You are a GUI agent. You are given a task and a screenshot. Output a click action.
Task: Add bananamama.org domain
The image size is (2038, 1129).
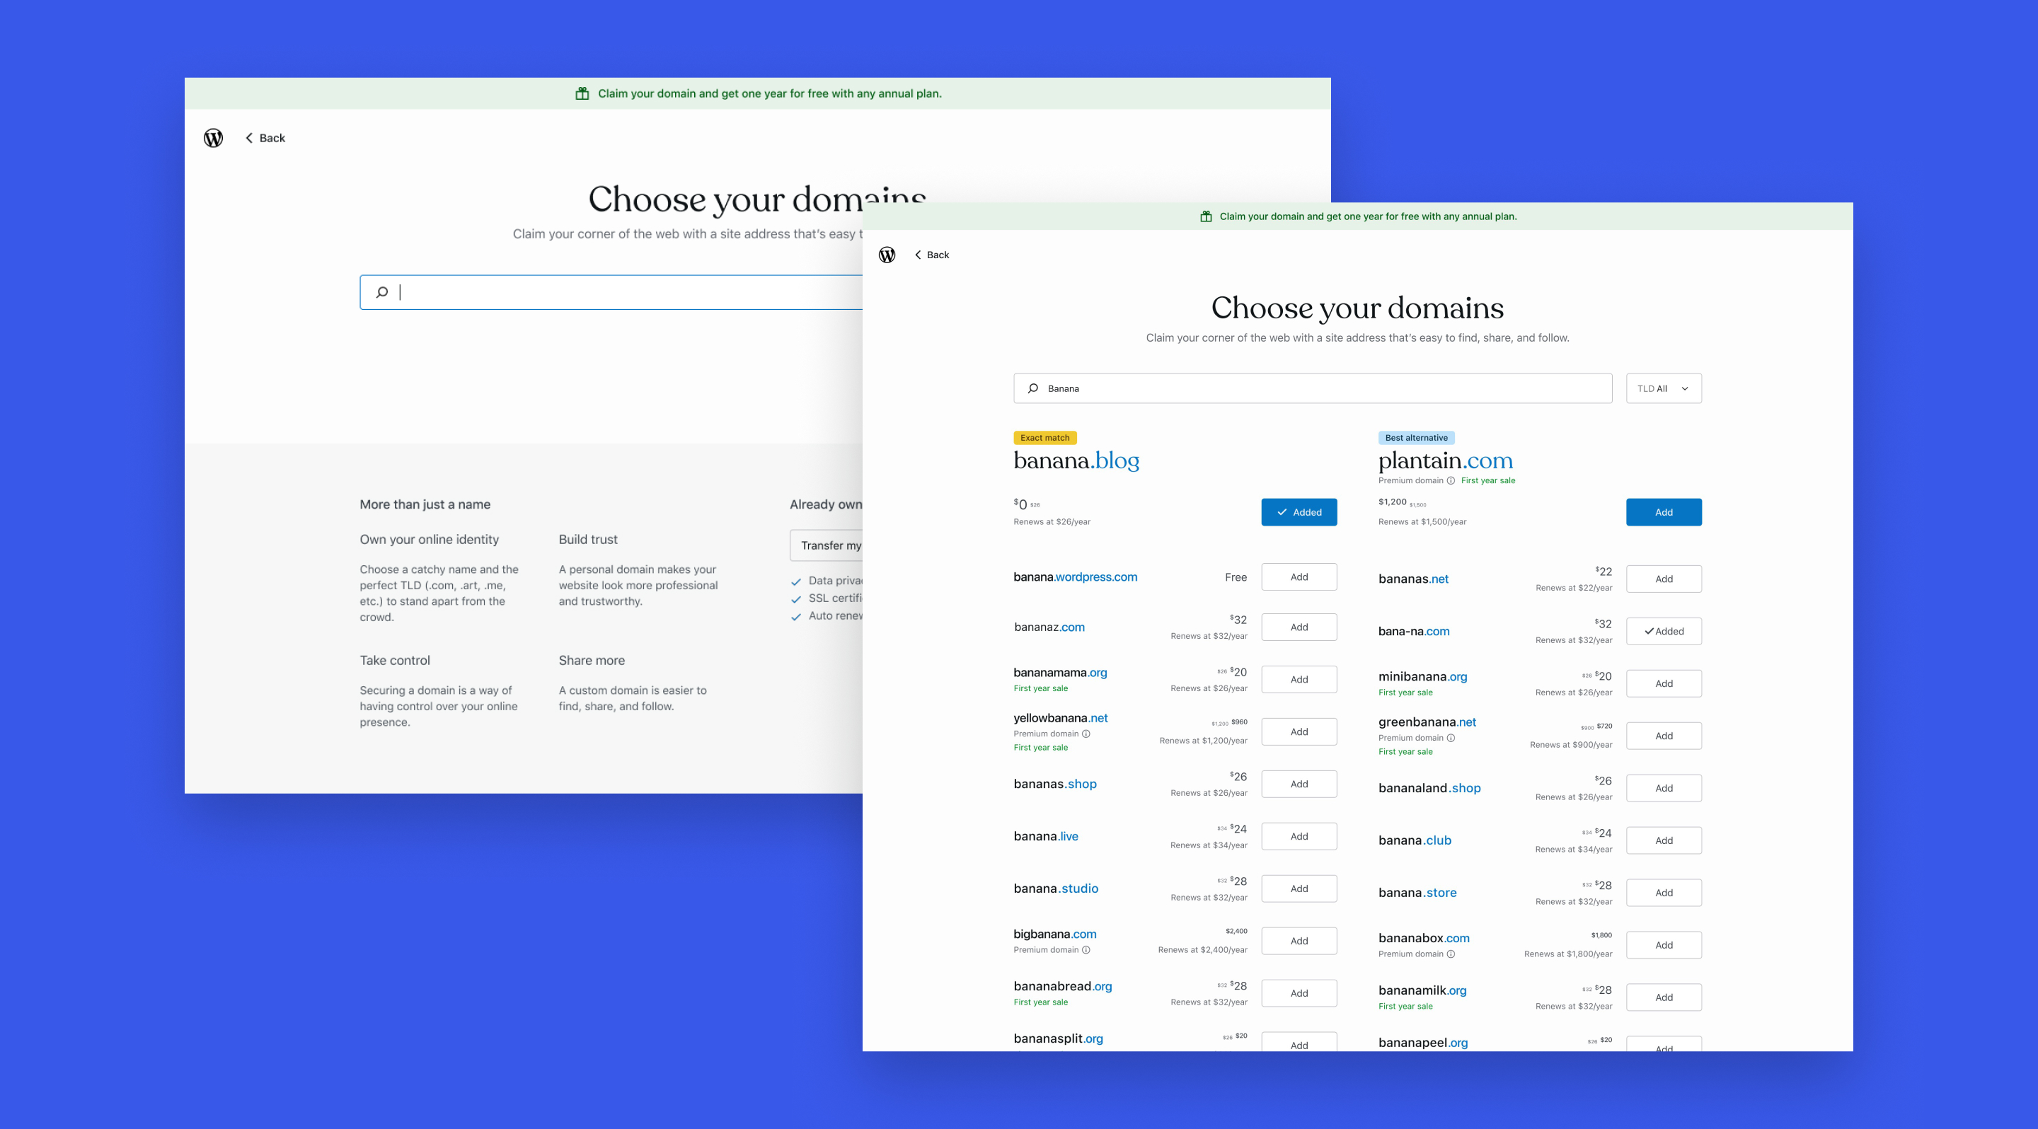click(x=1299, y=679)
